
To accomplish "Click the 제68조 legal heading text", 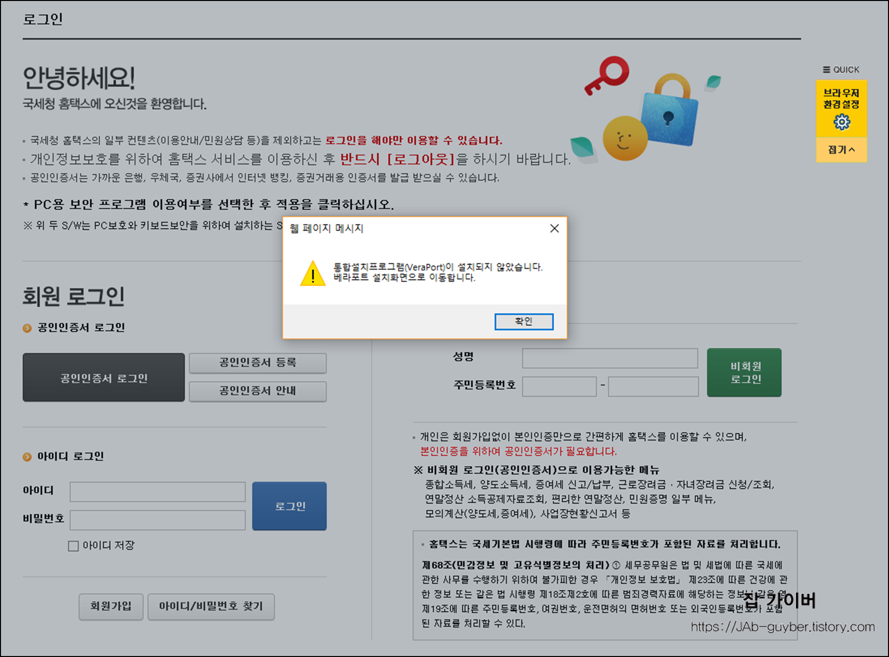I will (515, 565).
